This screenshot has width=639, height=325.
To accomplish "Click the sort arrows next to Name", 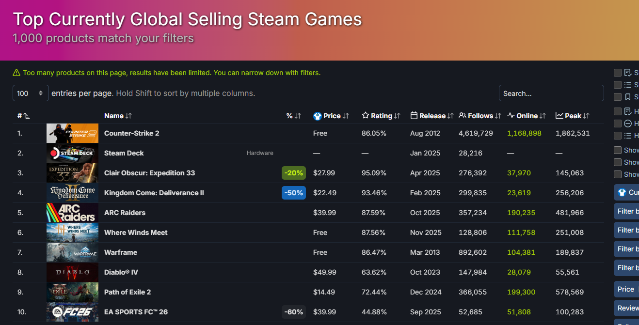I will [128, 116].
